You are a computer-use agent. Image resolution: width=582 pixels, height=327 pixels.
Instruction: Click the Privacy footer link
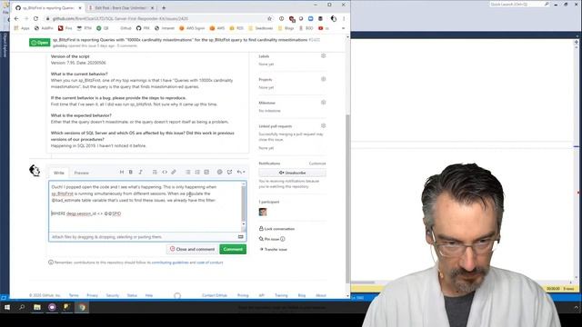coord(92,295)
